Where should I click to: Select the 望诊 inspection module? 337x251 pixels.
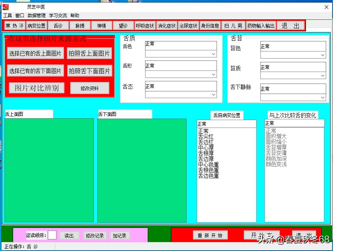point(124,25)
